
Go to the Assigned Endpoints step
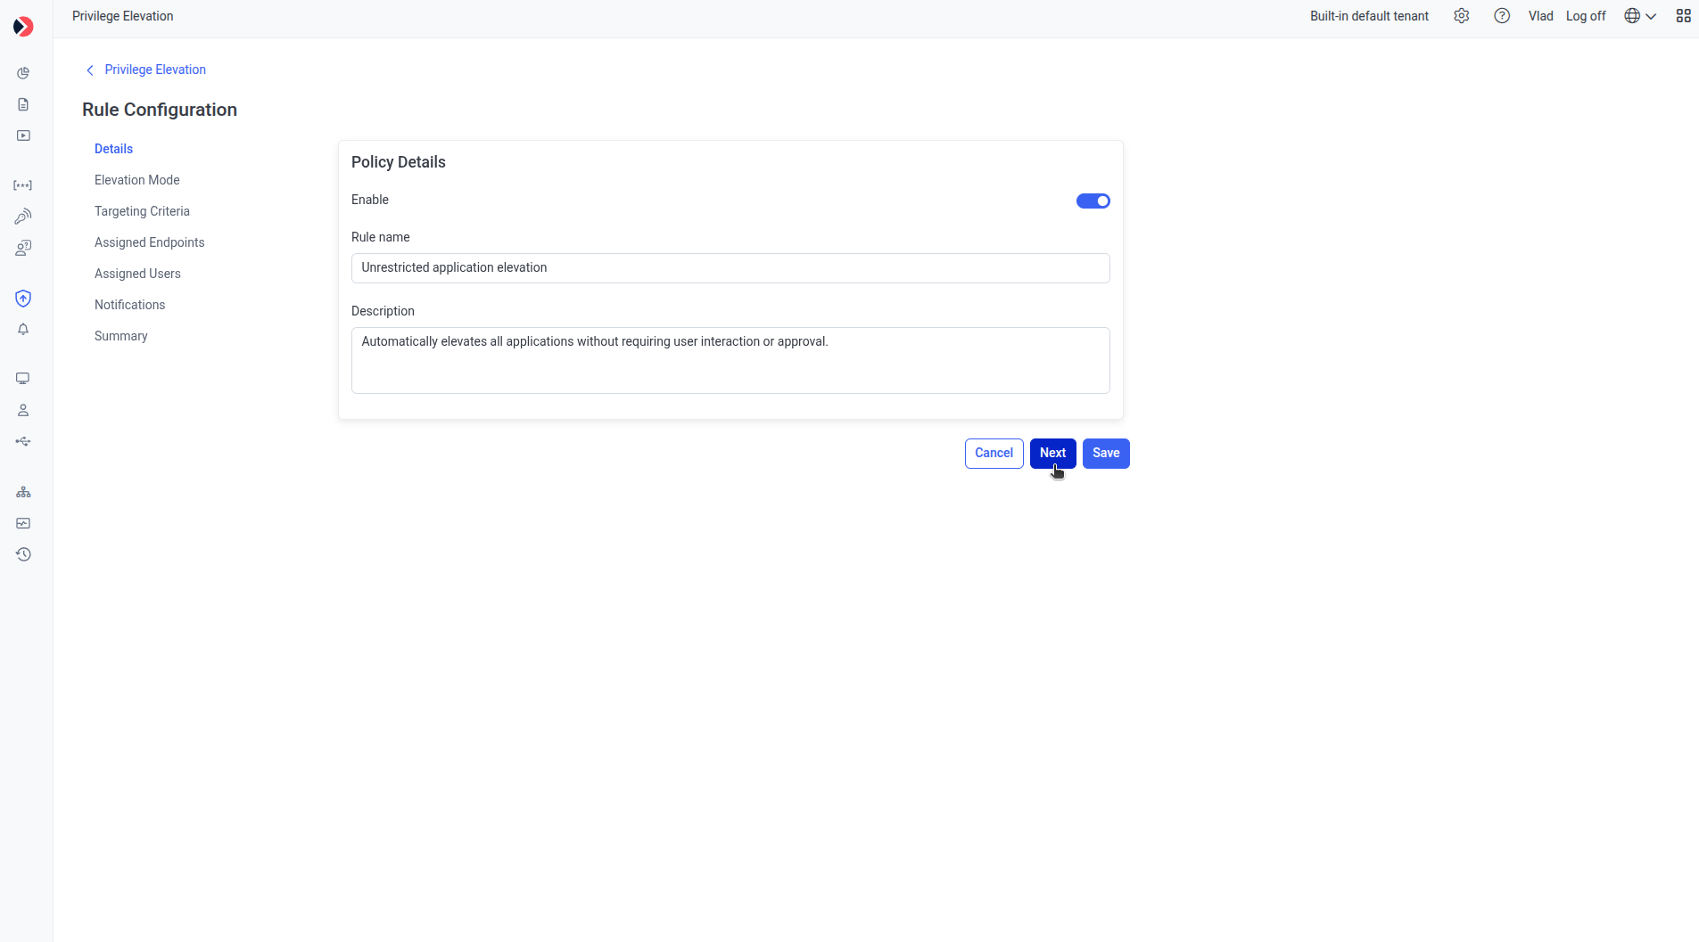pyautogui.click(x=150, y=242)
